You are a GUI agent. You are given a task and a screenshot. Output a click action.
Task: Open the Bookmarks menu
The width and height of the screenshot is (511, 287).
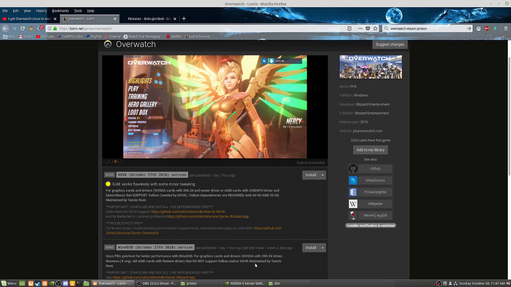point(60,11)
